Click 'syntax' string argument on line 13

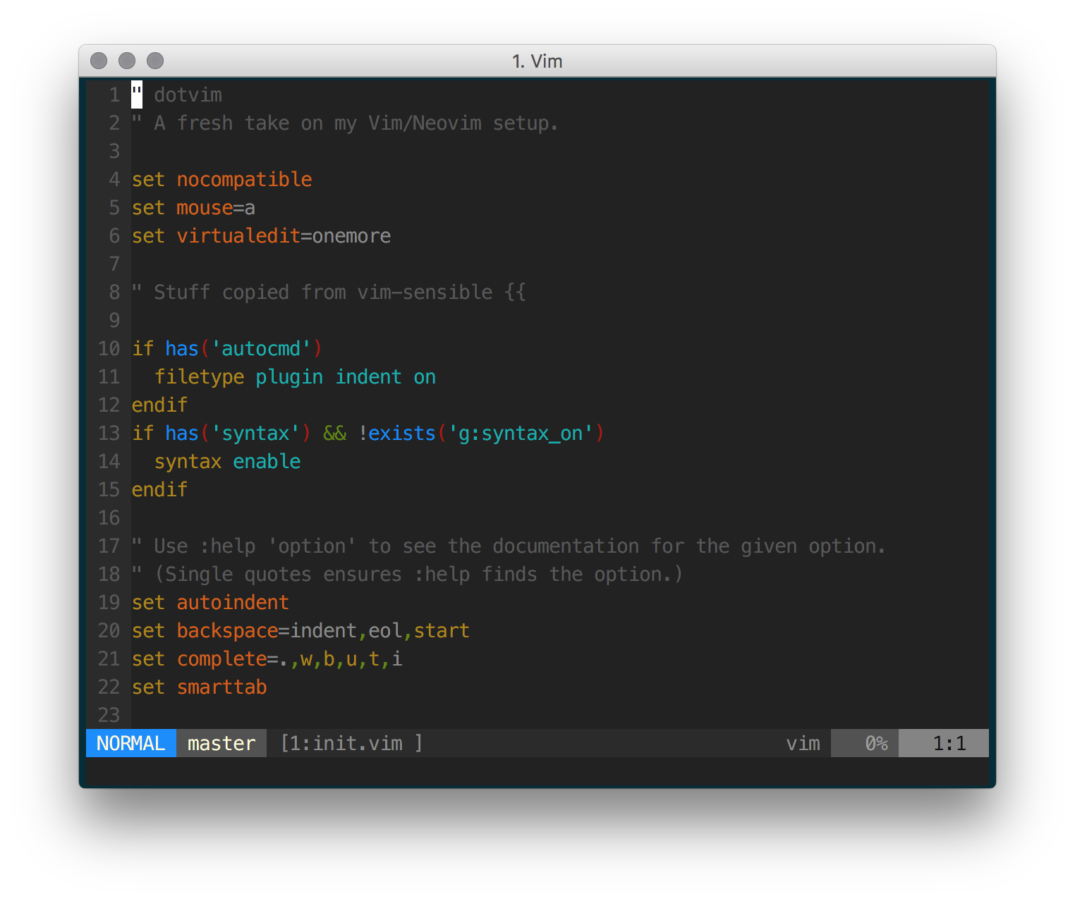point(255,433)
